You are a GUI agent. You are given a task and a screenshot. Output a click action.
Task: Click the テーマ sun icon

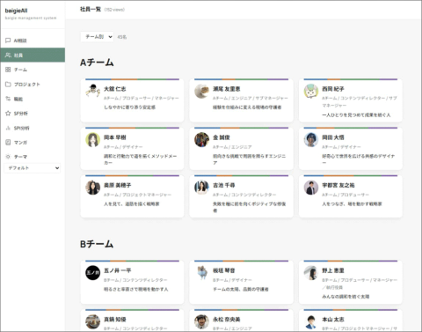pos(8,157)
